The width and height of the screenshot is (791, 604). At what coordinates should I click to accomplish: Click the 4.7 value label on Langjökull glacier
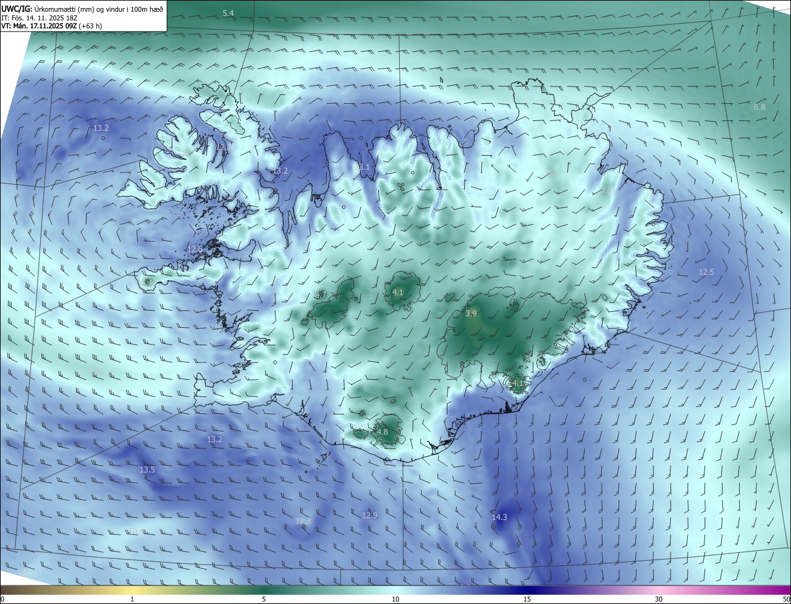[321, 295]
